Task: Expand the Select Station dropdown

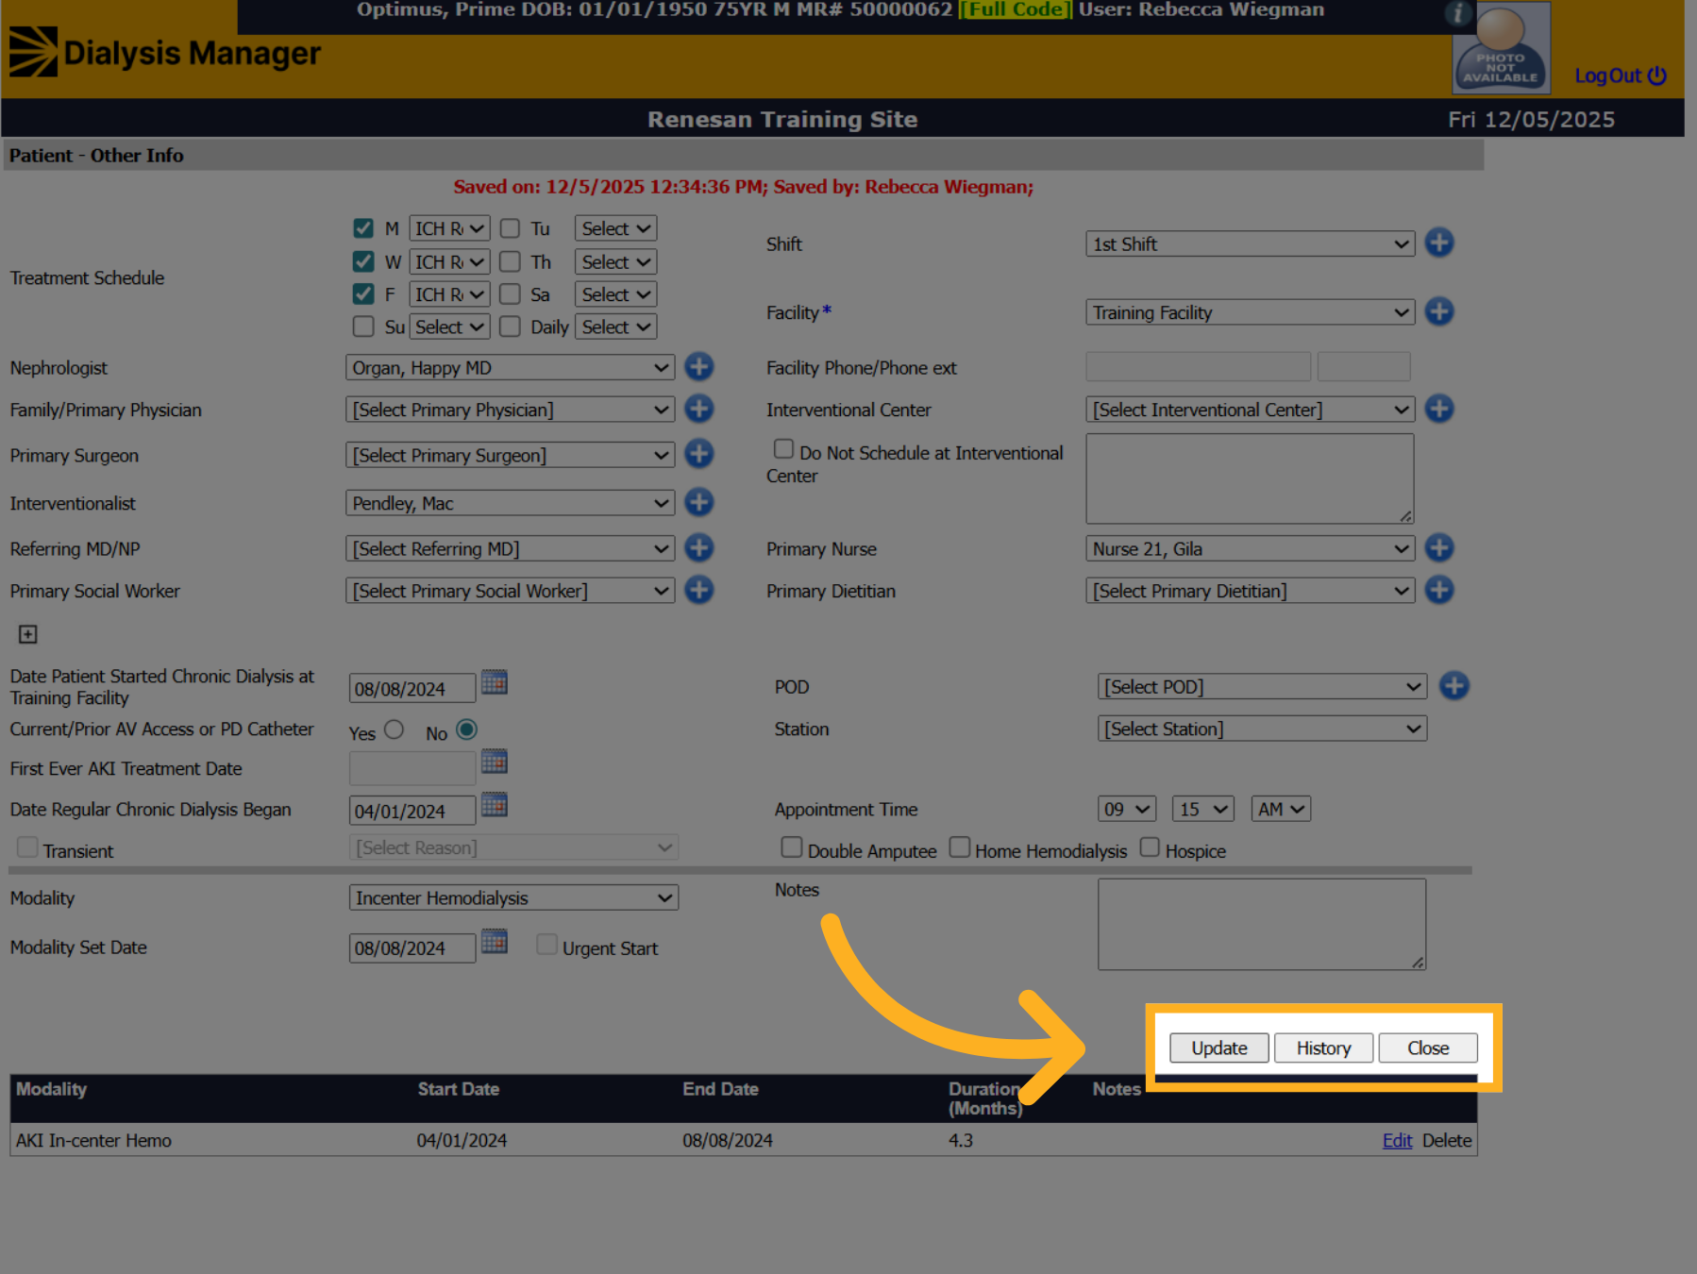Action: point(1262,729)
